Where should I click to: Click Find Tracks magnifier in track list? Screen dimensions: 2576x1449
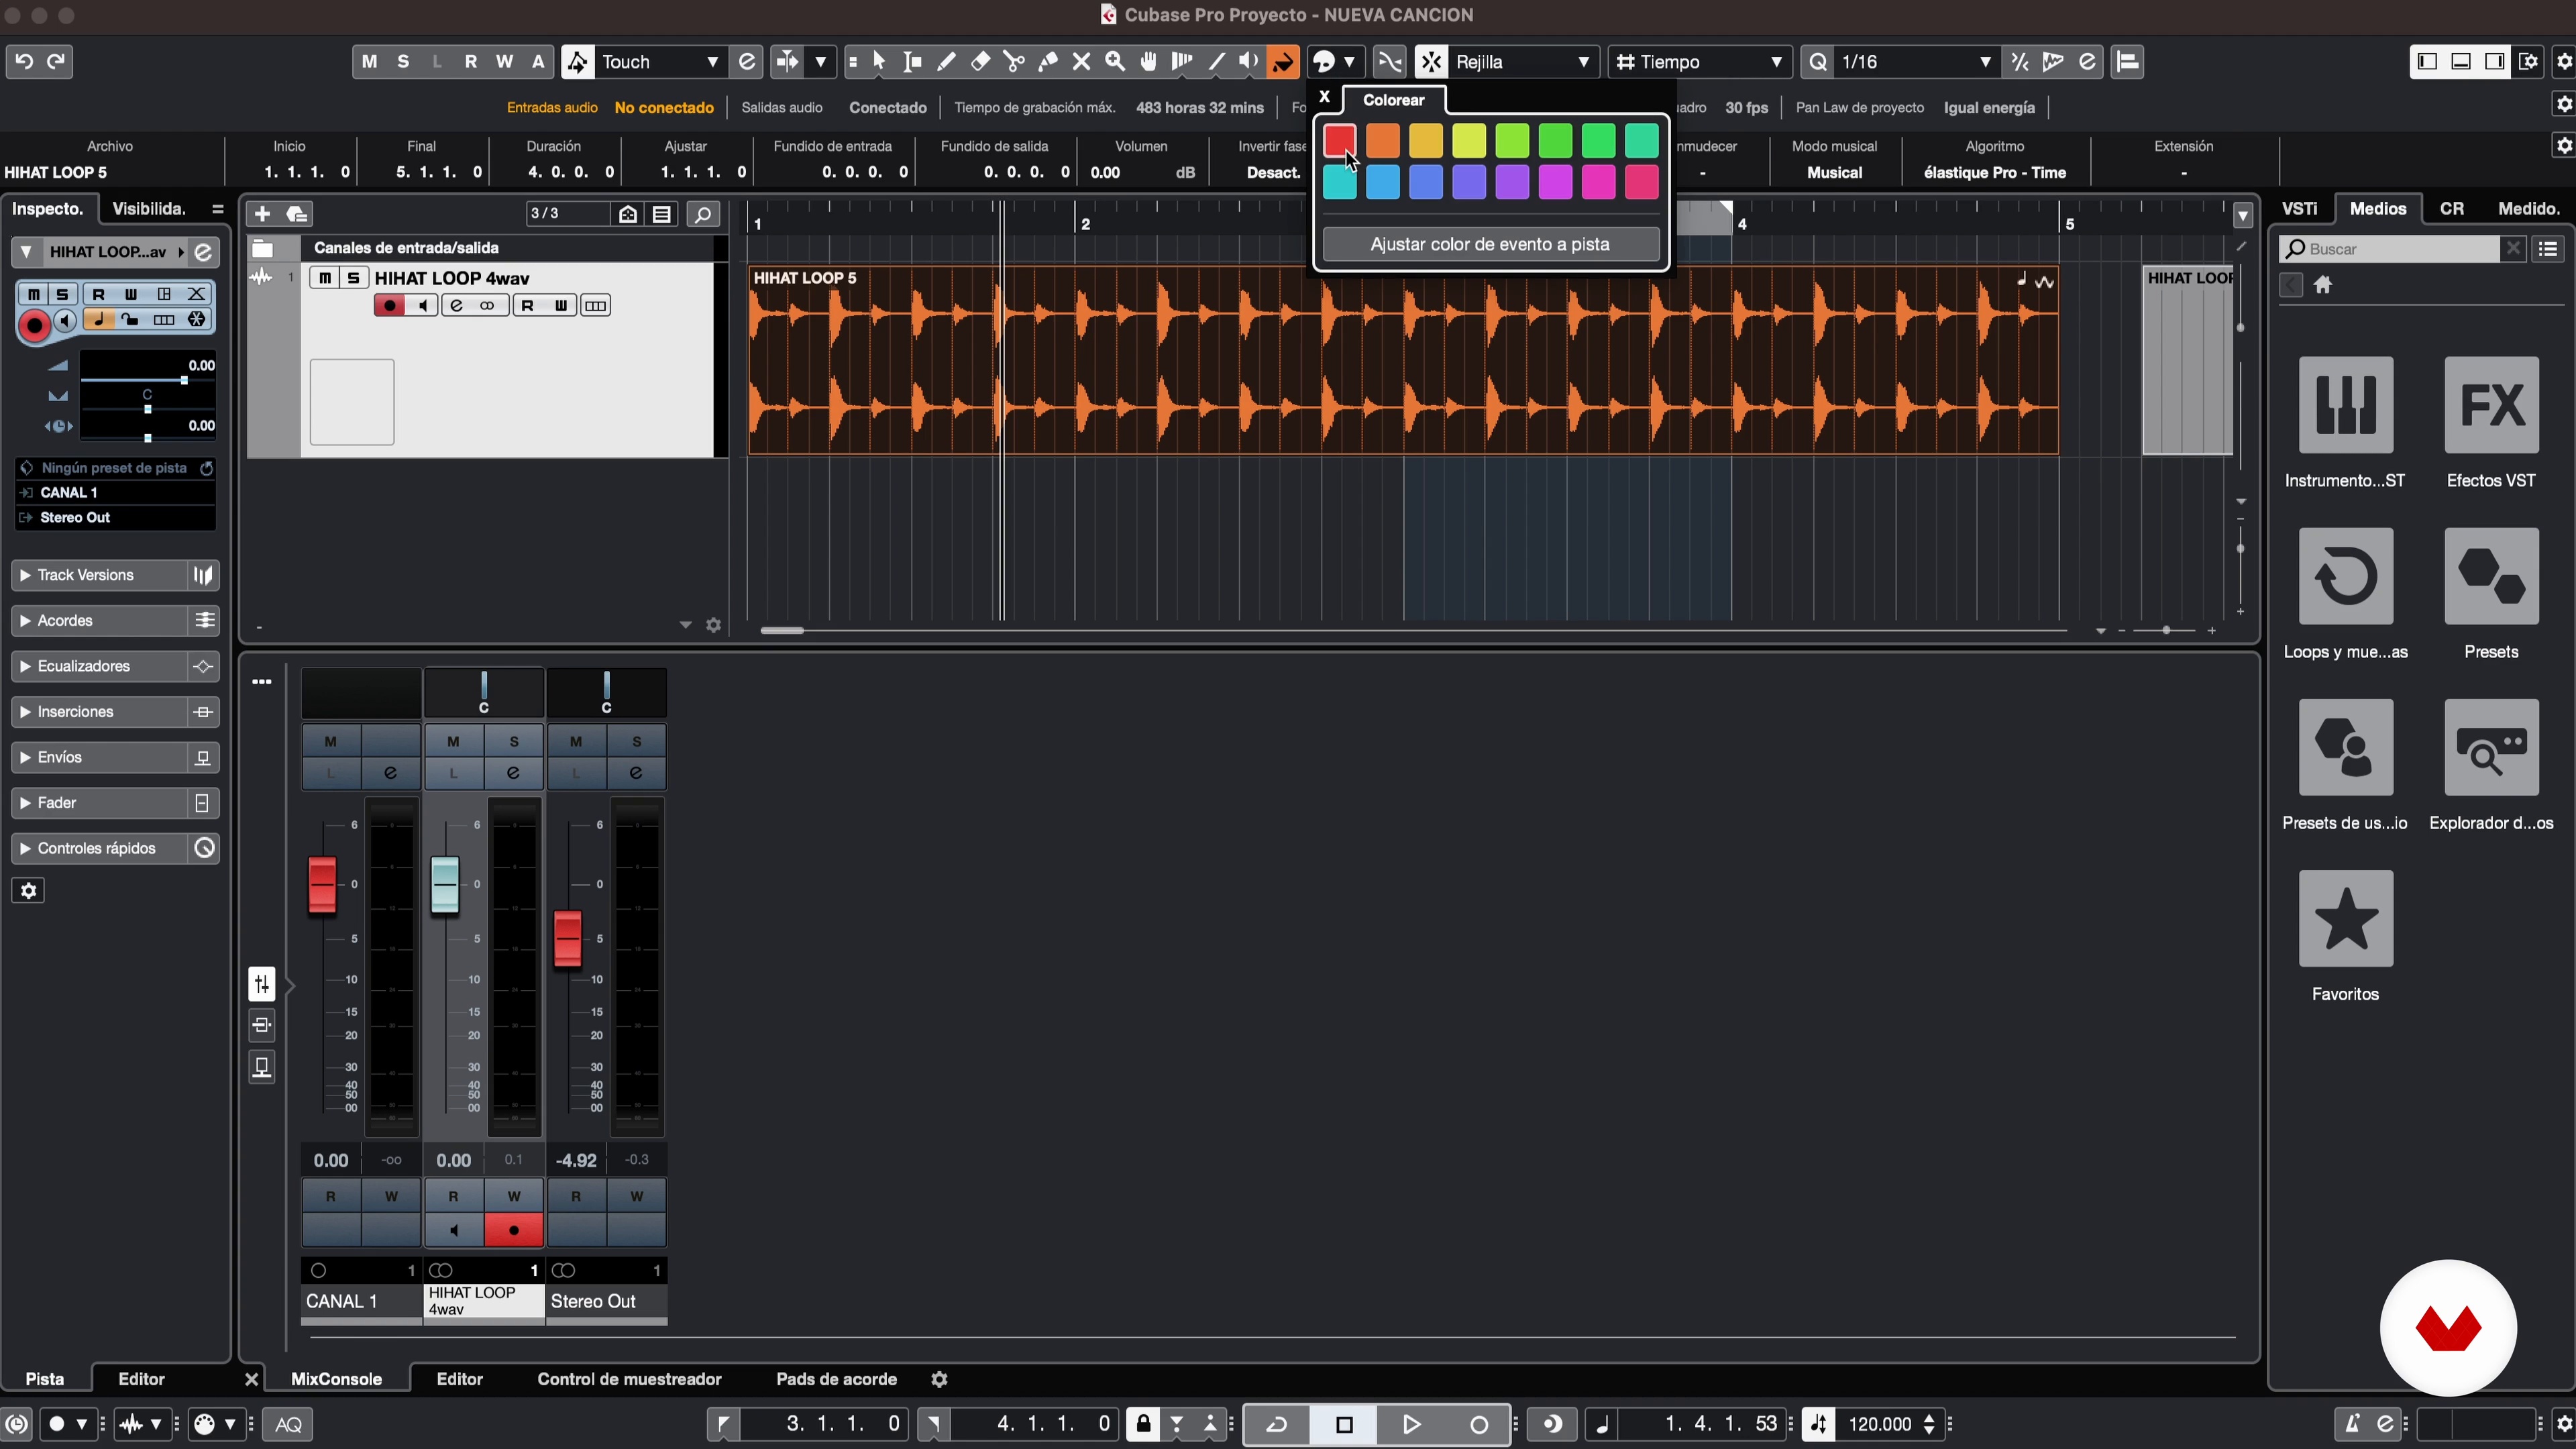click(x=703, y=214)
